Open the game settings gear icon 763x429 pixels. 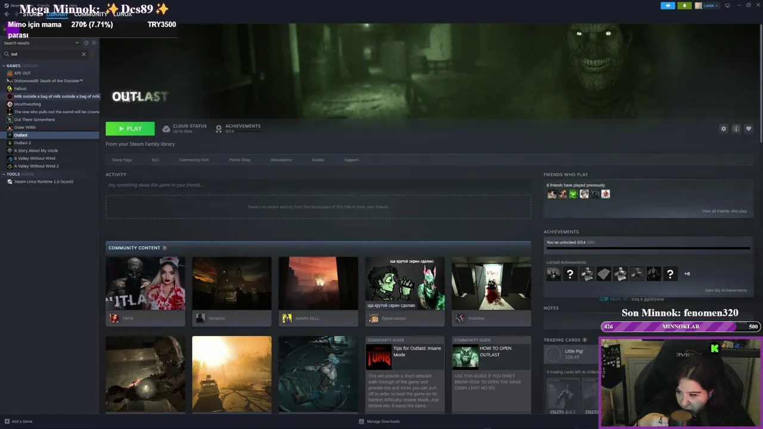click(724, 129)
